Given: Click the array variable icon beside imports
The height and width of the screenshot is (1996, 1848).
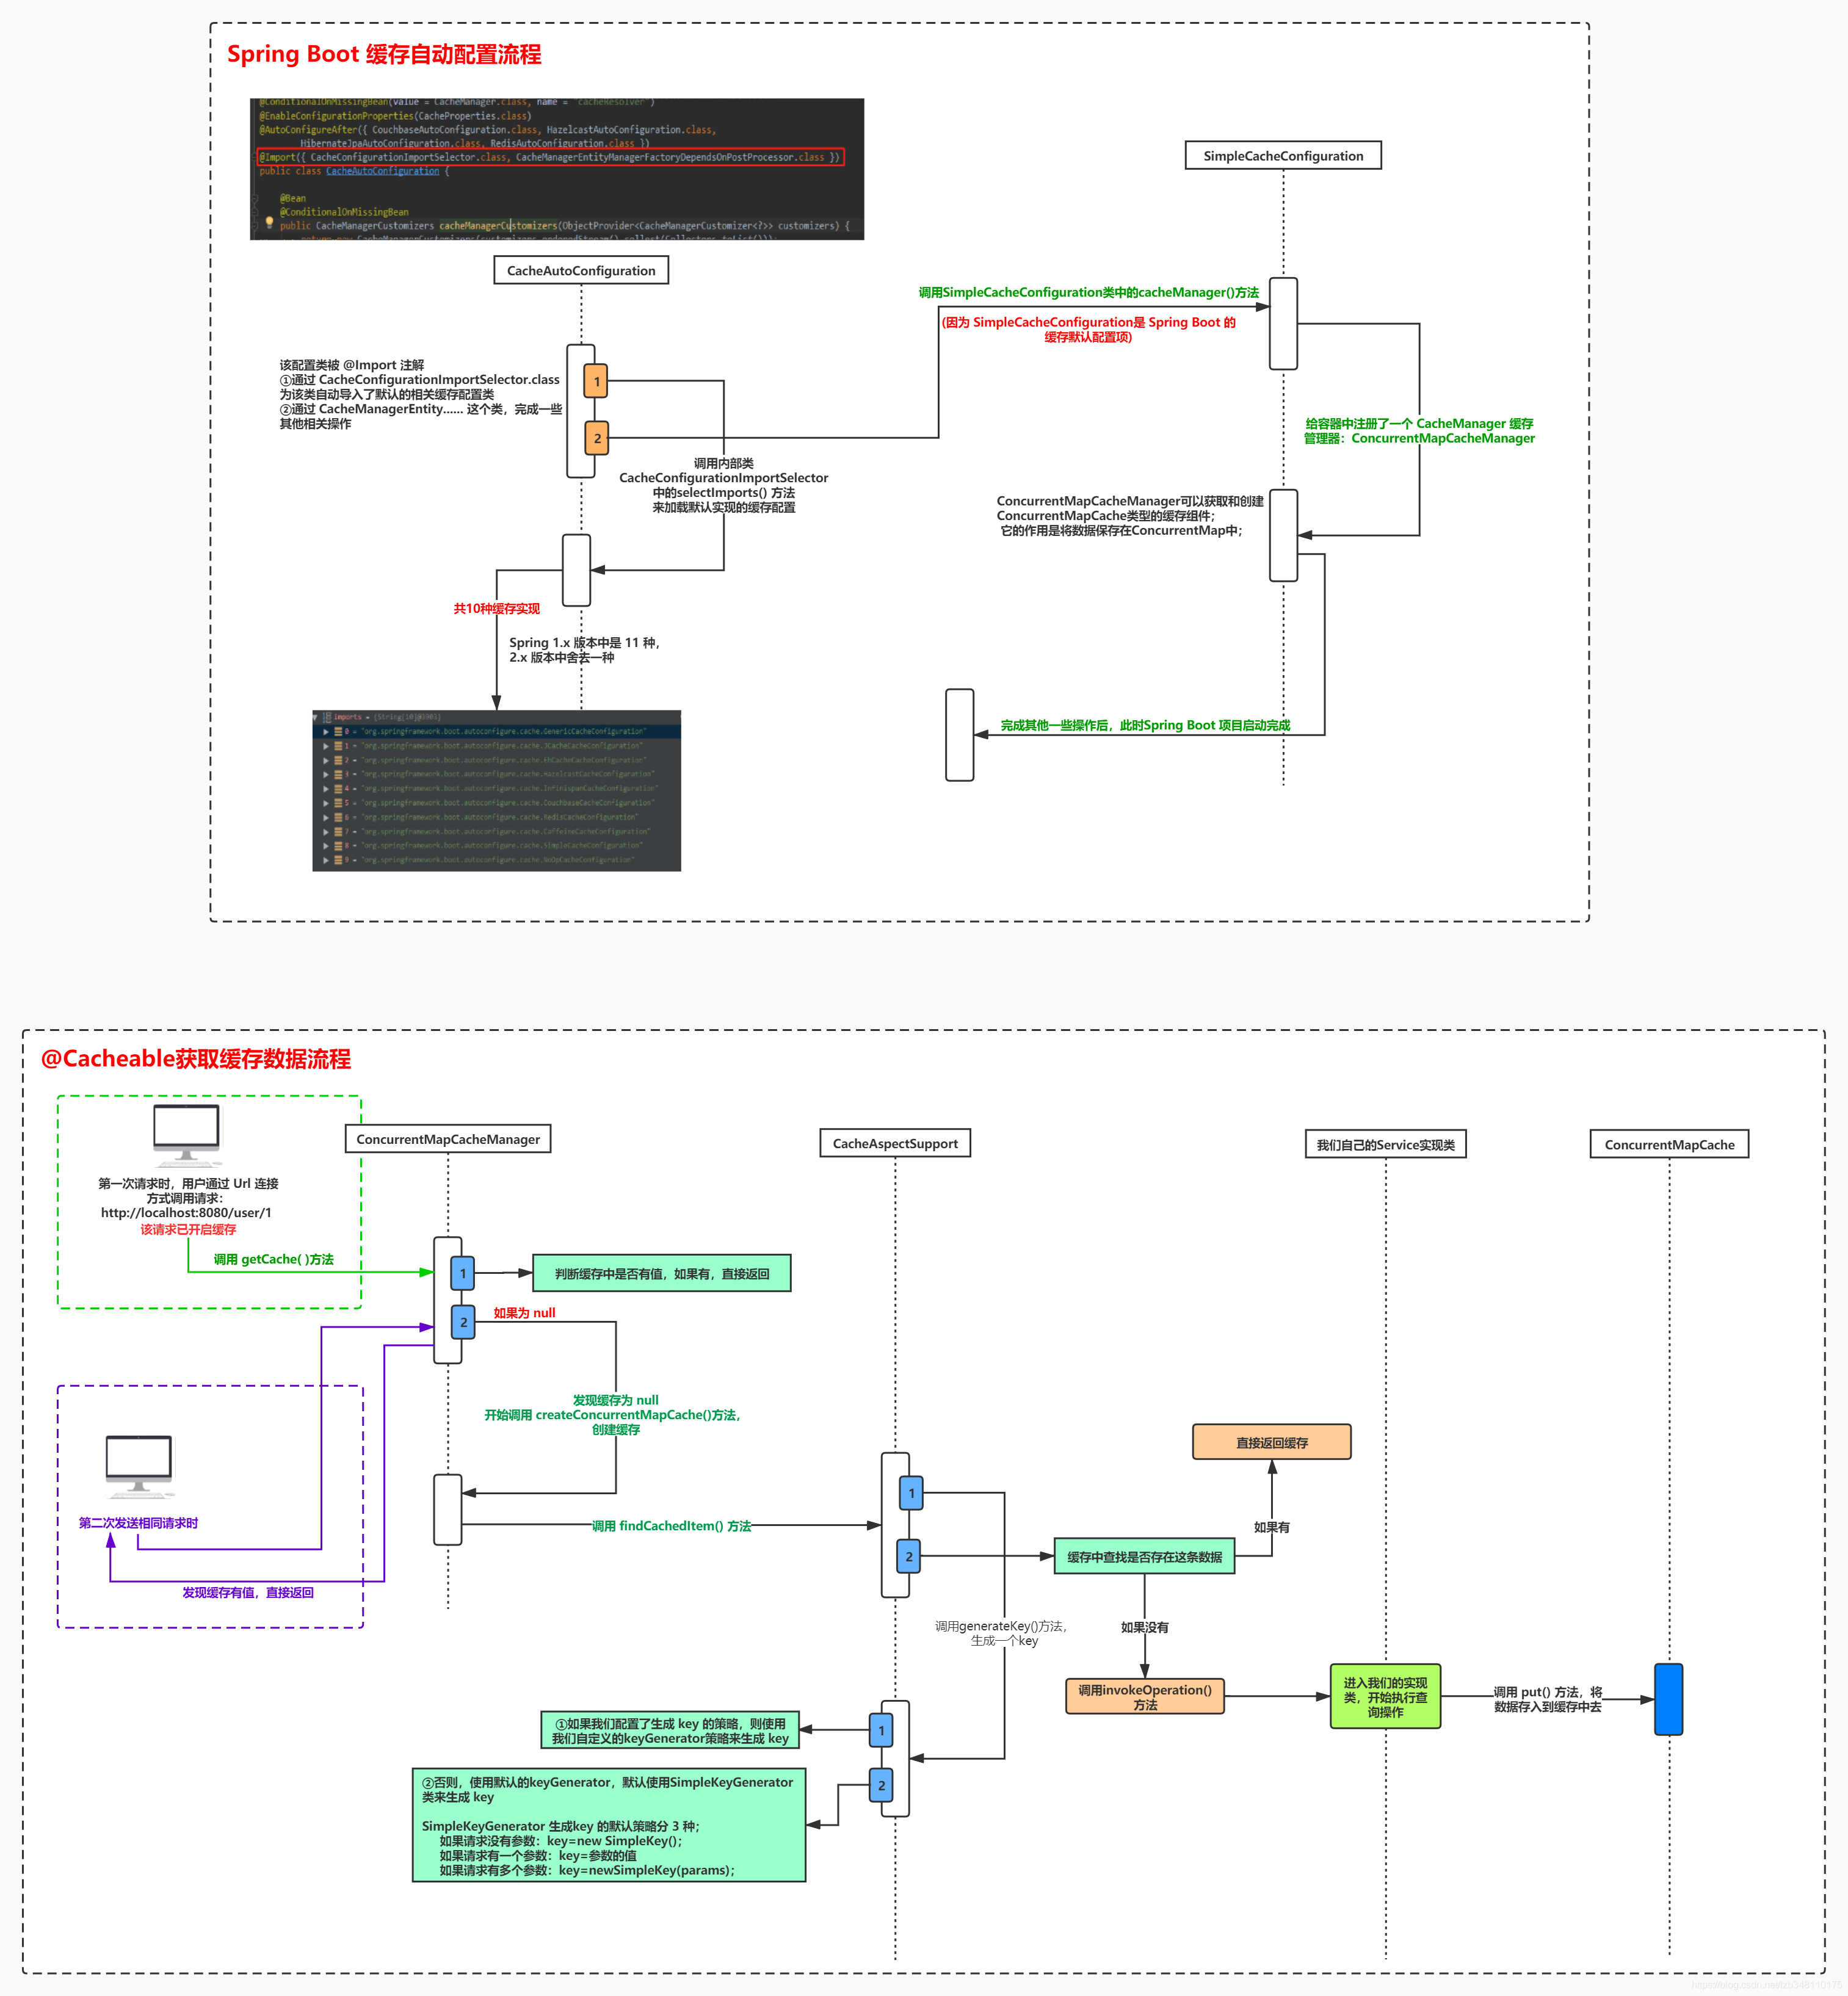Looking at the screenshot, I should tap(327, 717).
